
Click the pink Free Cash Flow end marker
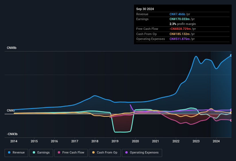[x=231, y=120]
